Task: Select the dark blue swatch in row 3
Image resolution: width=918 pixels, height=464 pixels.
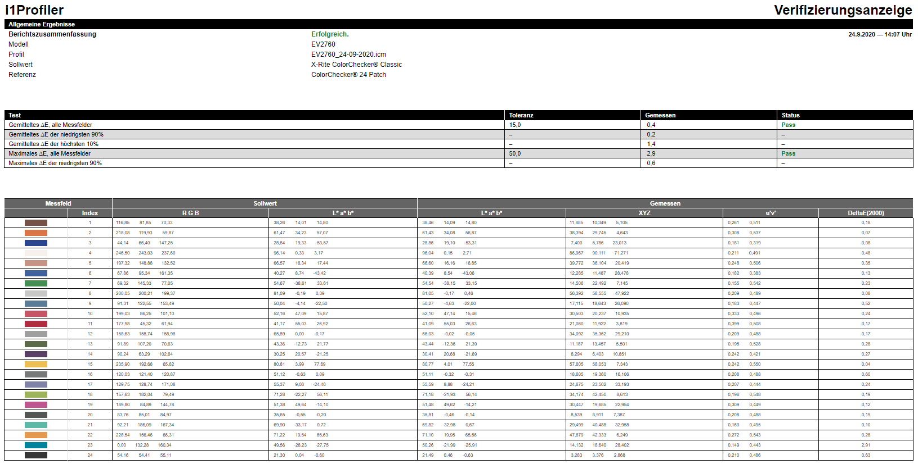Action: [x=36, y=243]
